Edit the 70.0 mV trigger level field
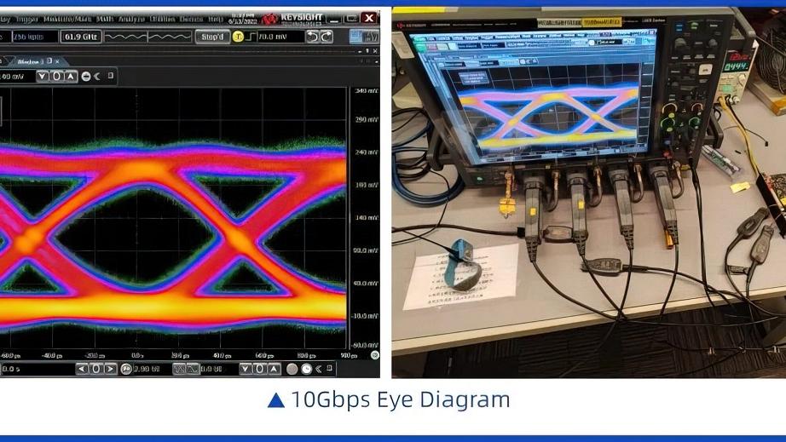 coord(280,37)
